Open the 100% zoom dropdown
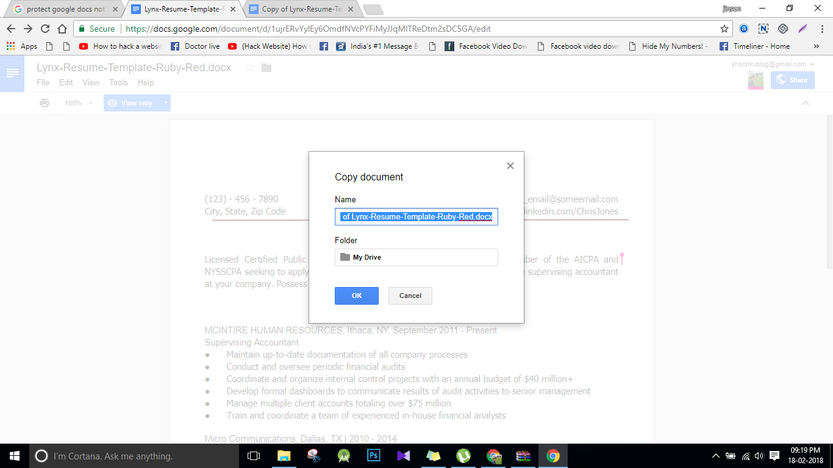 [x=79, y=103]
